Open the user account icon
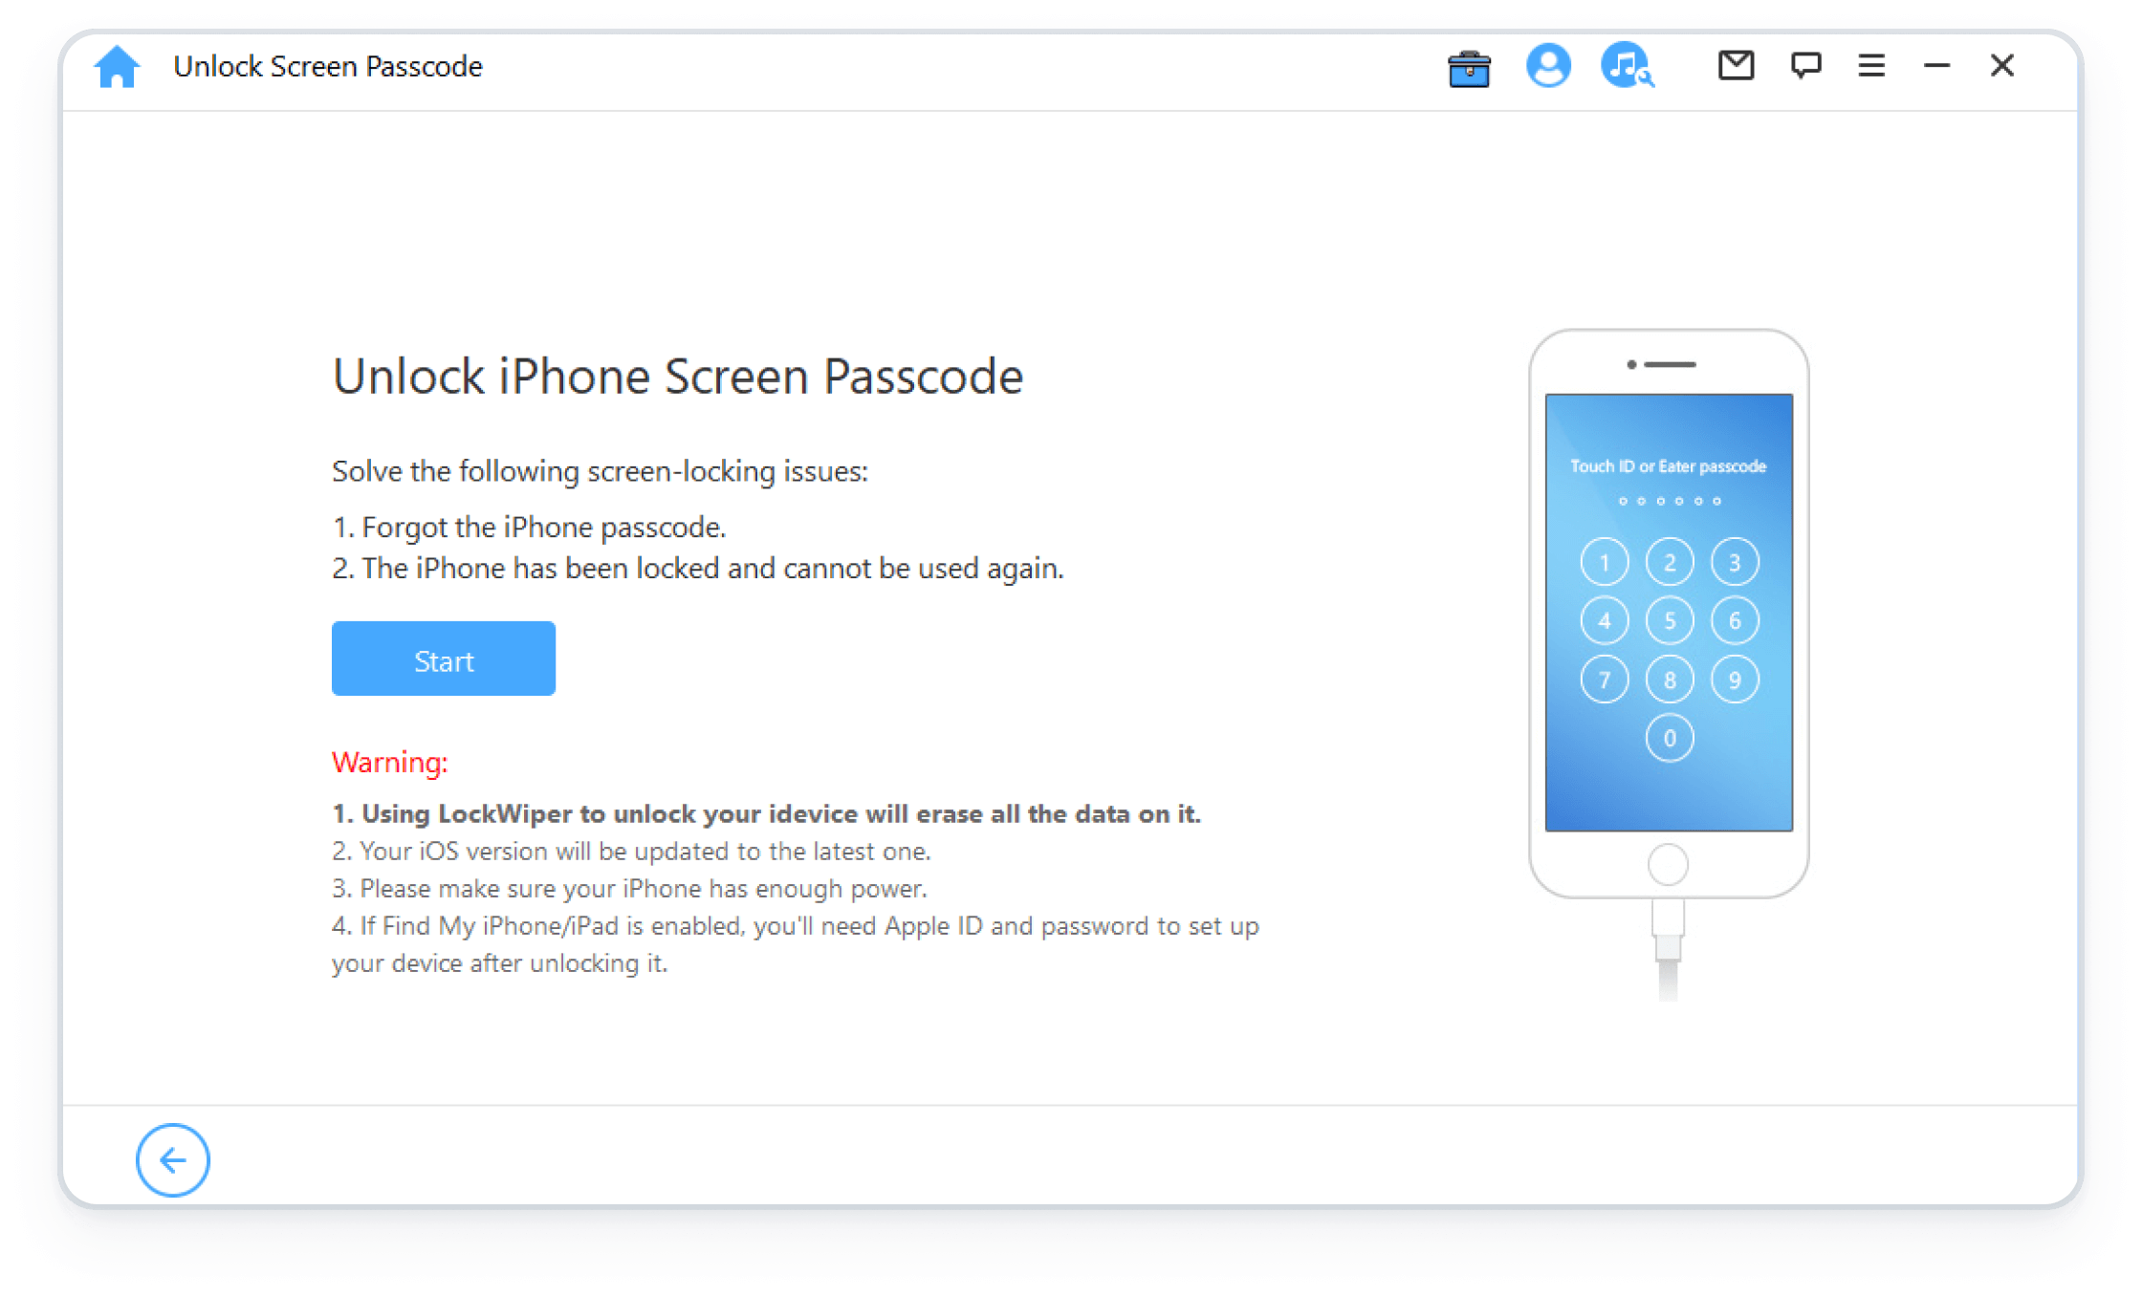2142x1296 pixels. [1545, 67]
